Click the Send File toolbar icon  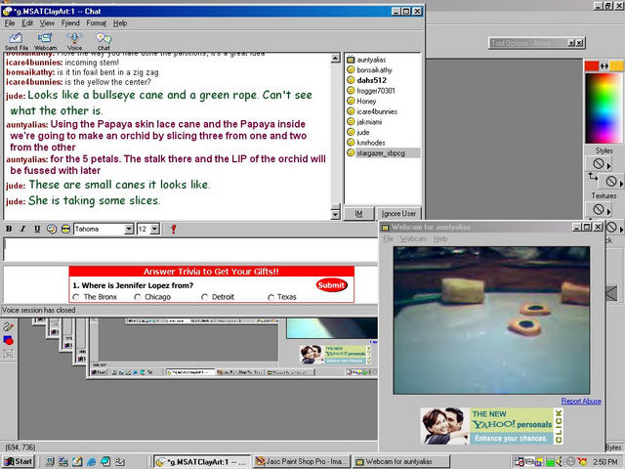point(16,39)
